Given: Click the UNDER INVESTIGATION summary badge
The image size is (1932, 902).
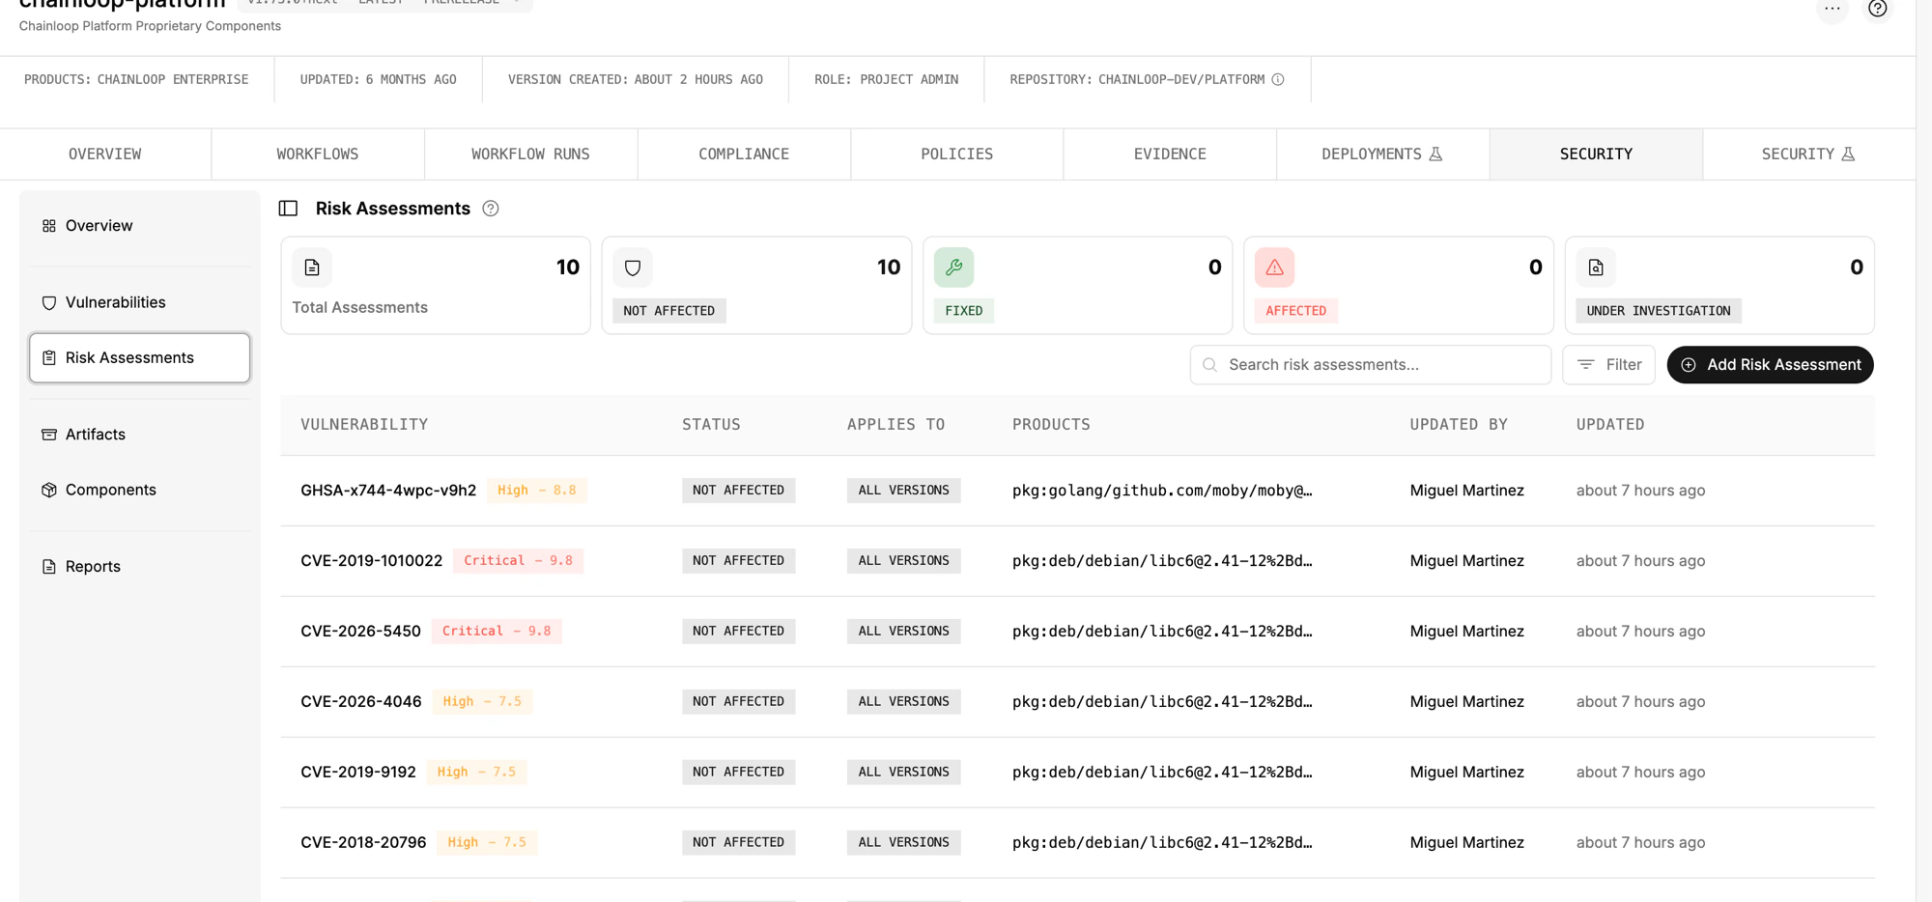Looking at the screenshot, I should [1659, 311].
